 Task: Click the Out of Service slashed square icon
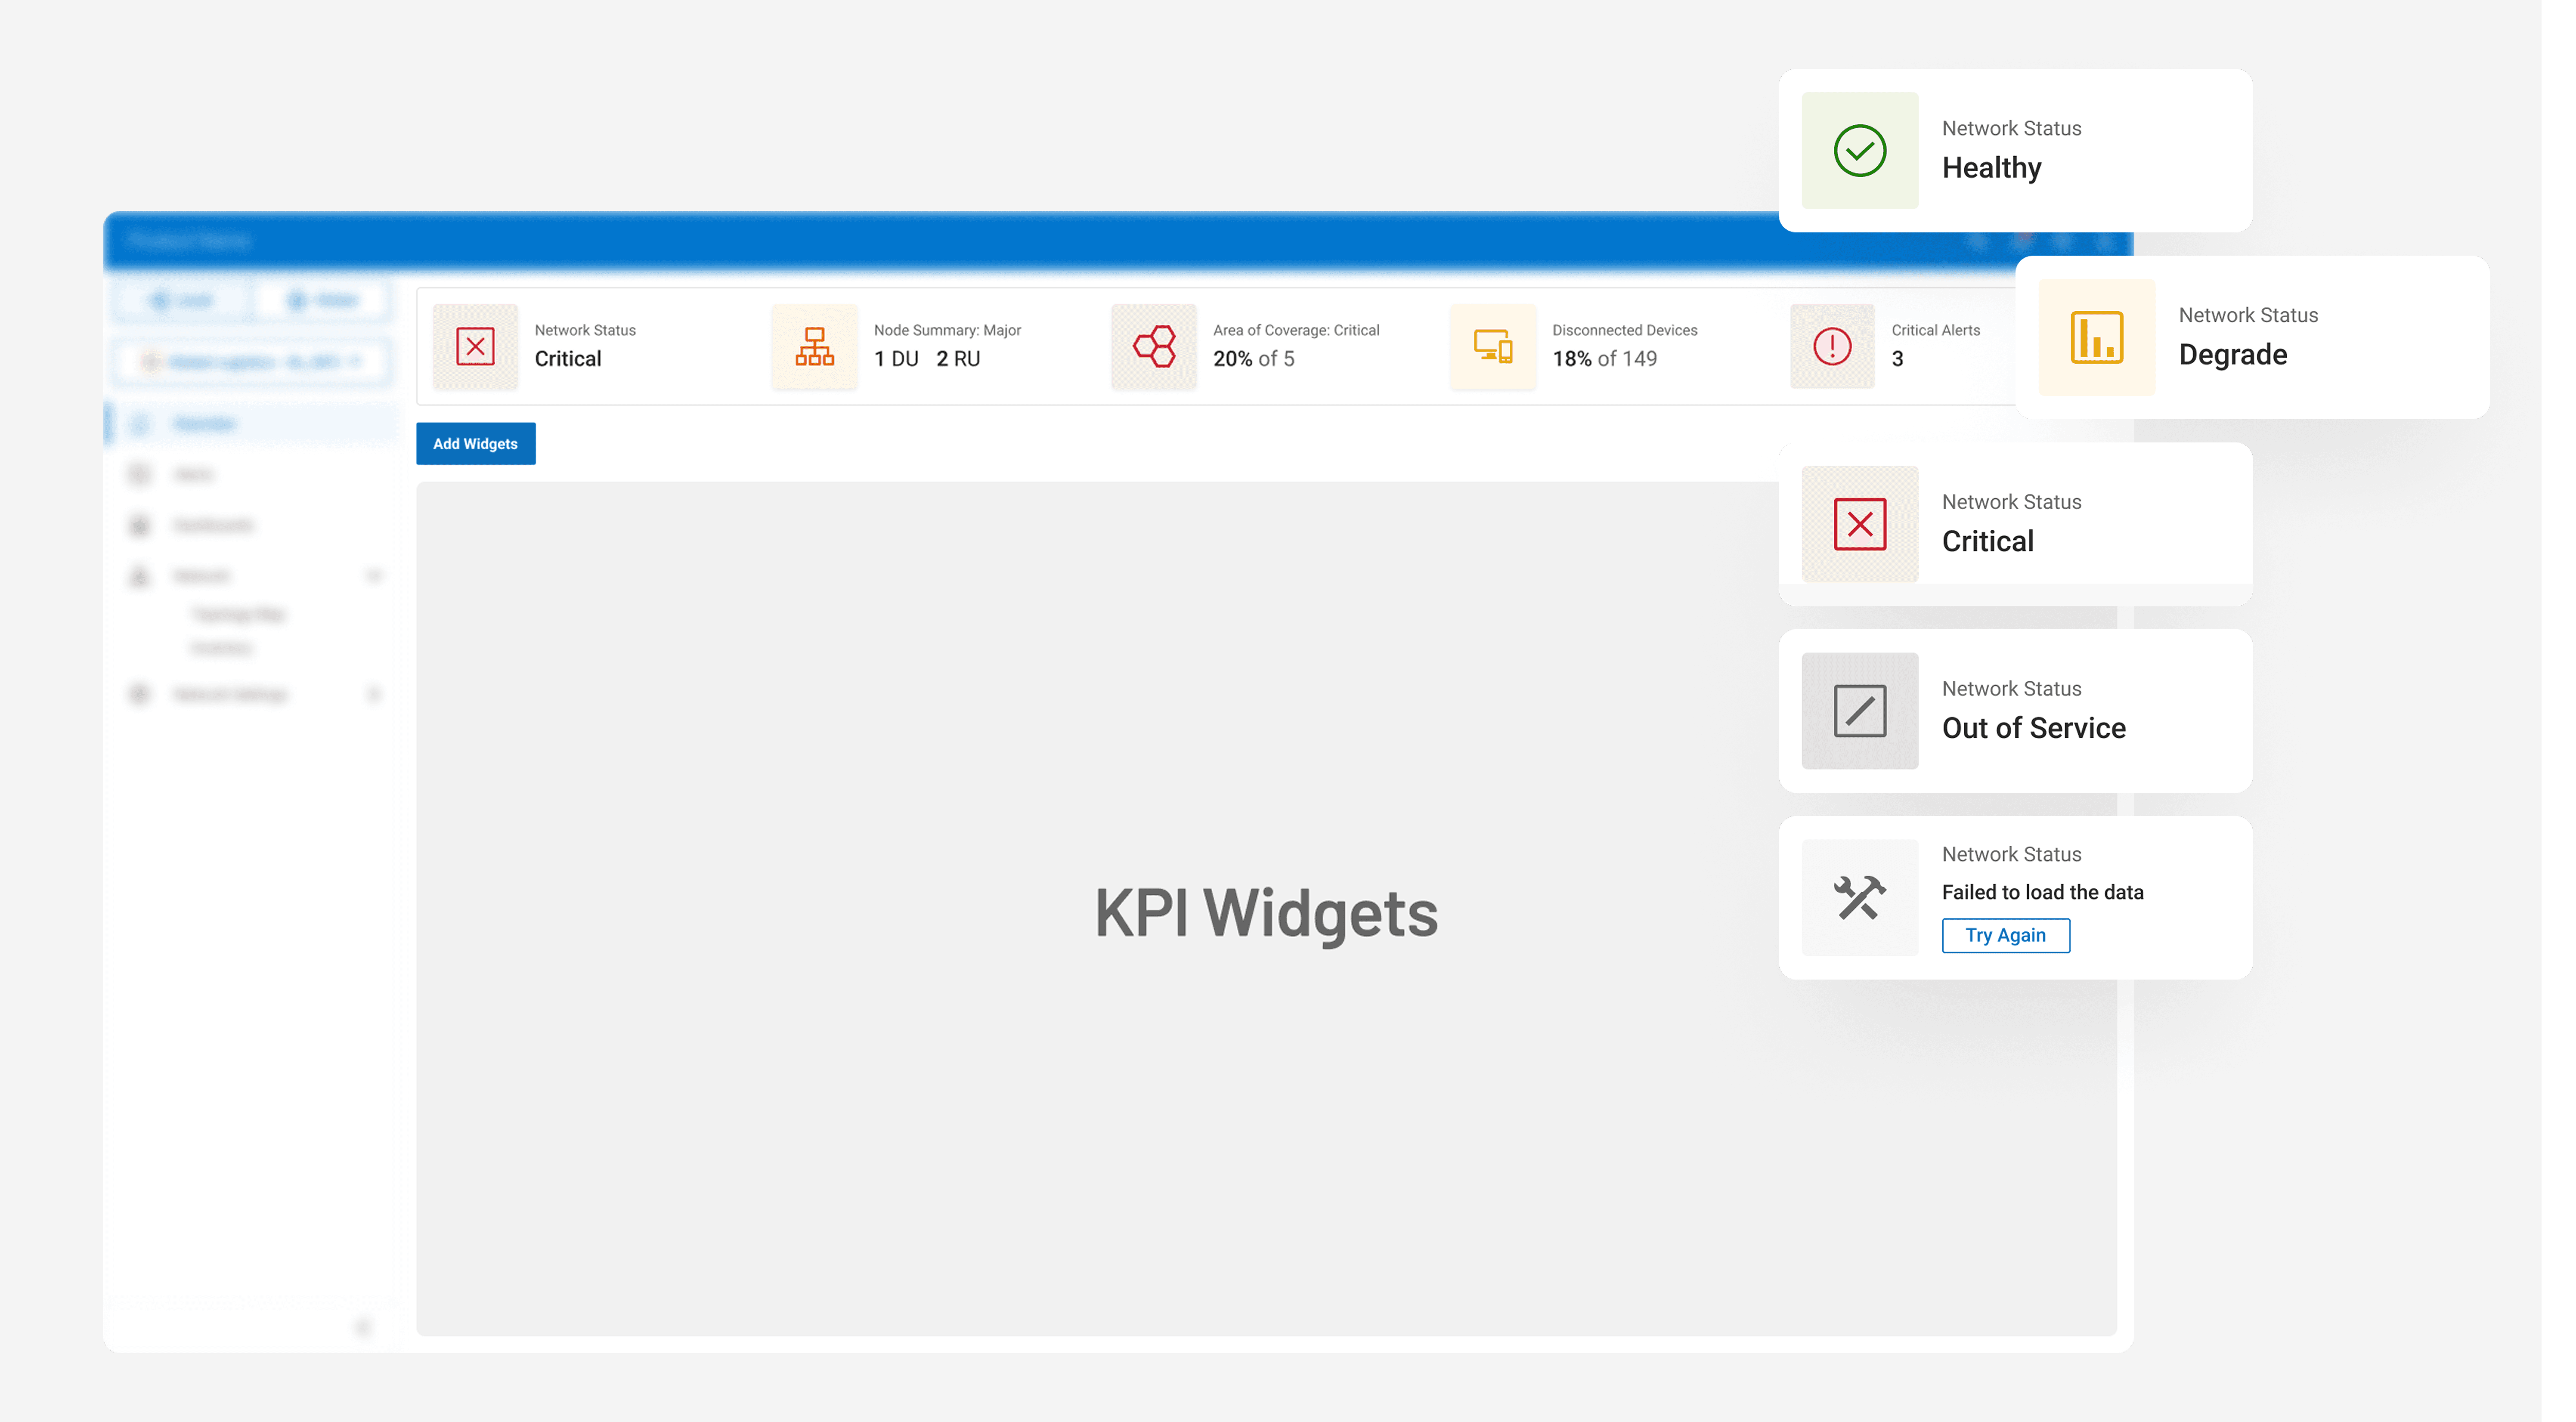(1859, 711)
